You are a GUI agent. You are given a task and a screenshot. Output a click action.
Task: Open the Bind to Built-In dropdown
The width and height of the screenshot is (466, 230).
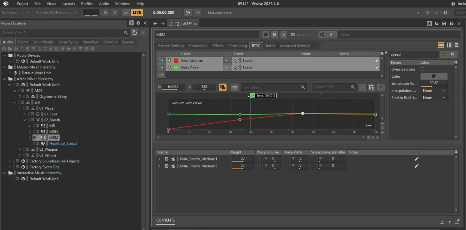click(434, 98)
